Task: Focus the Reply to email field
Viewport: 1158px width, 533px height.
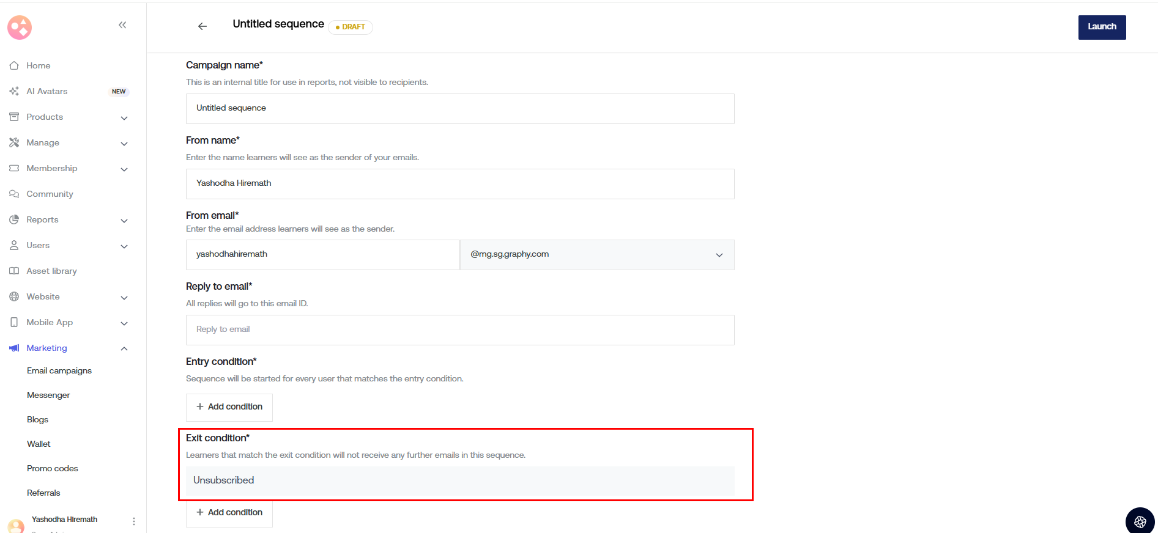Action: (x=460, y=330)
